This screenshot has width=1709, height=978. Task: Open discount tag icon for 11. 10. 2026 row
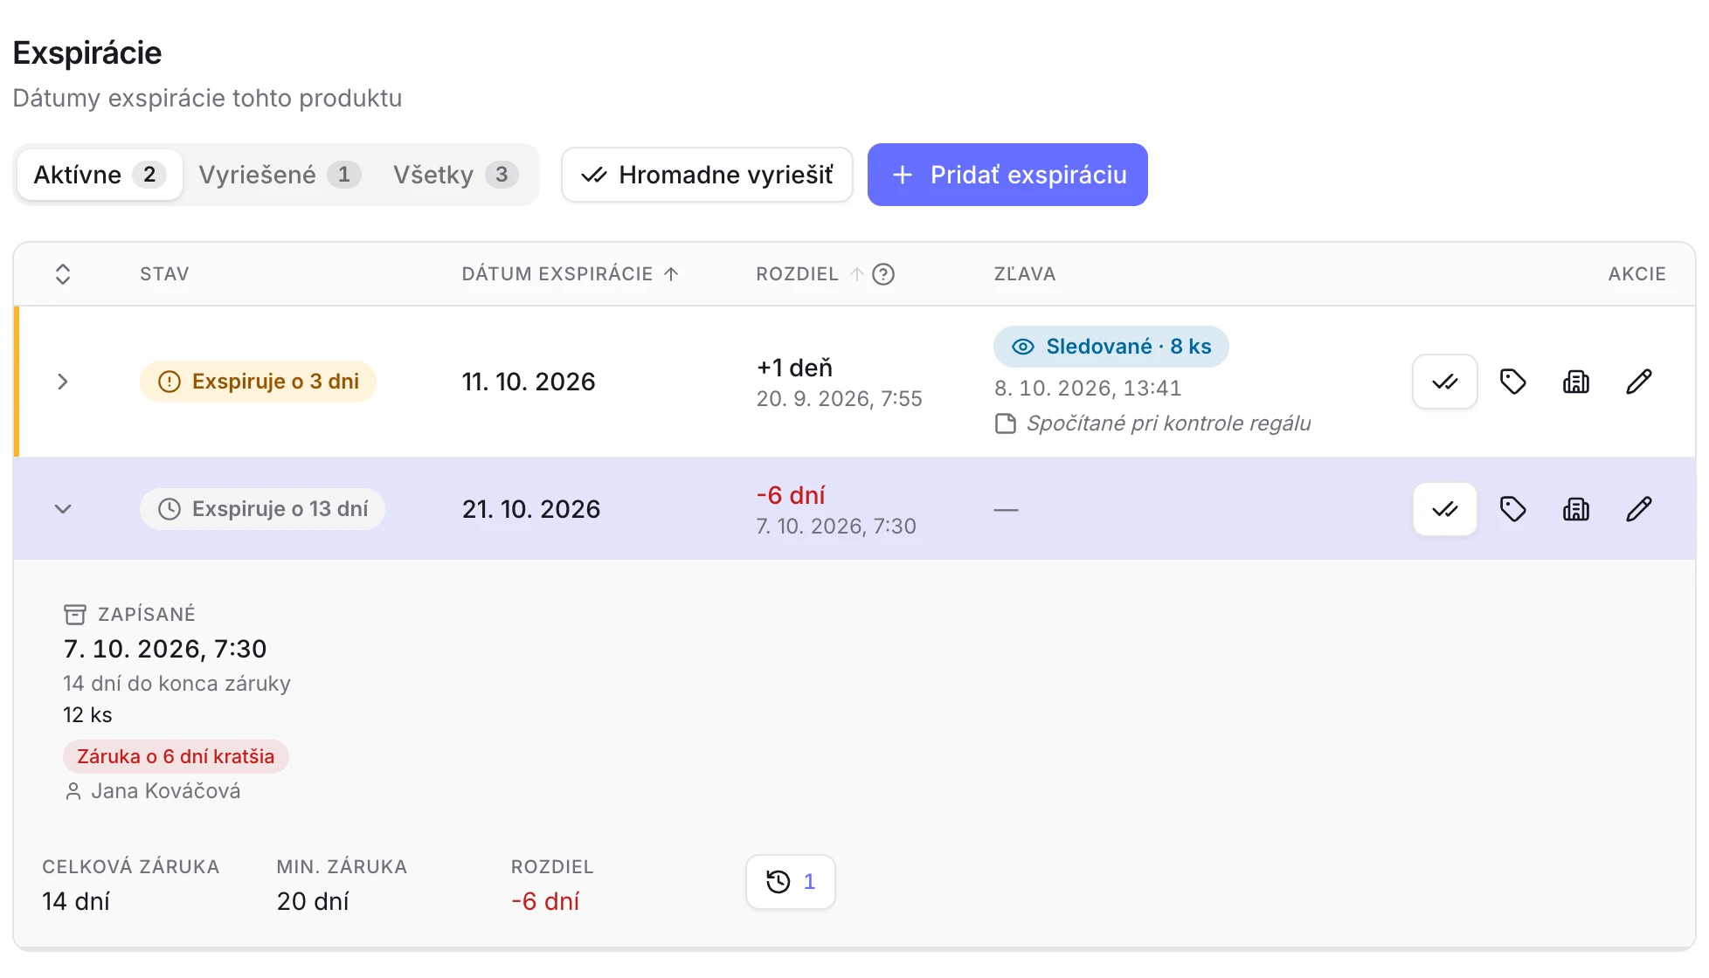(1512, 382)
